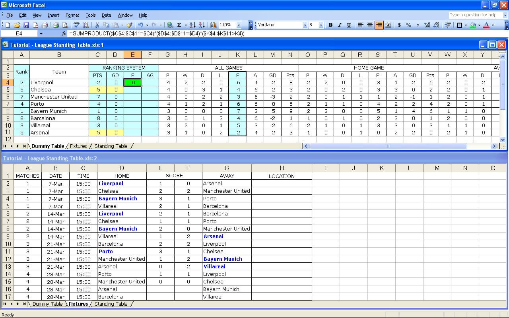The height and width of the screenshot is (318, 509).
Task: Apply Percent style formatting
Action: [x=408, y=25]
